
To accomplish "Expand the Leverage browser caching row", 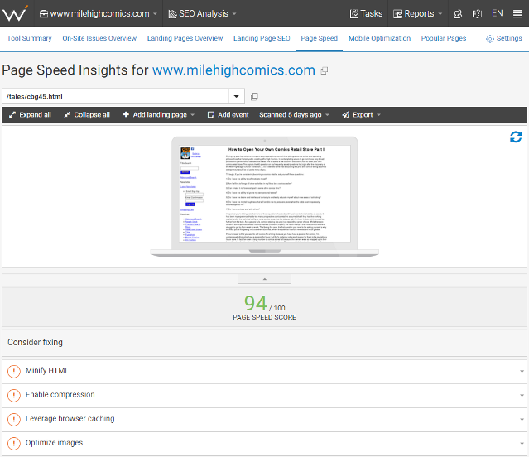I will point(265,419).
